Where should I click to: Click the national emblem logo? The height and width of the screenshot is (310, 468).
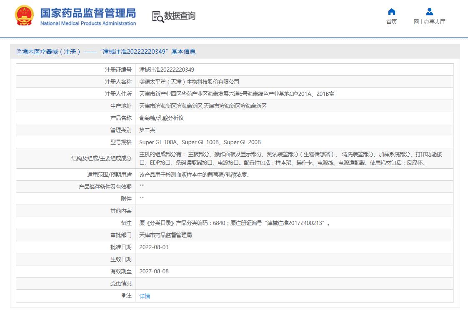[x=24, y=16]
